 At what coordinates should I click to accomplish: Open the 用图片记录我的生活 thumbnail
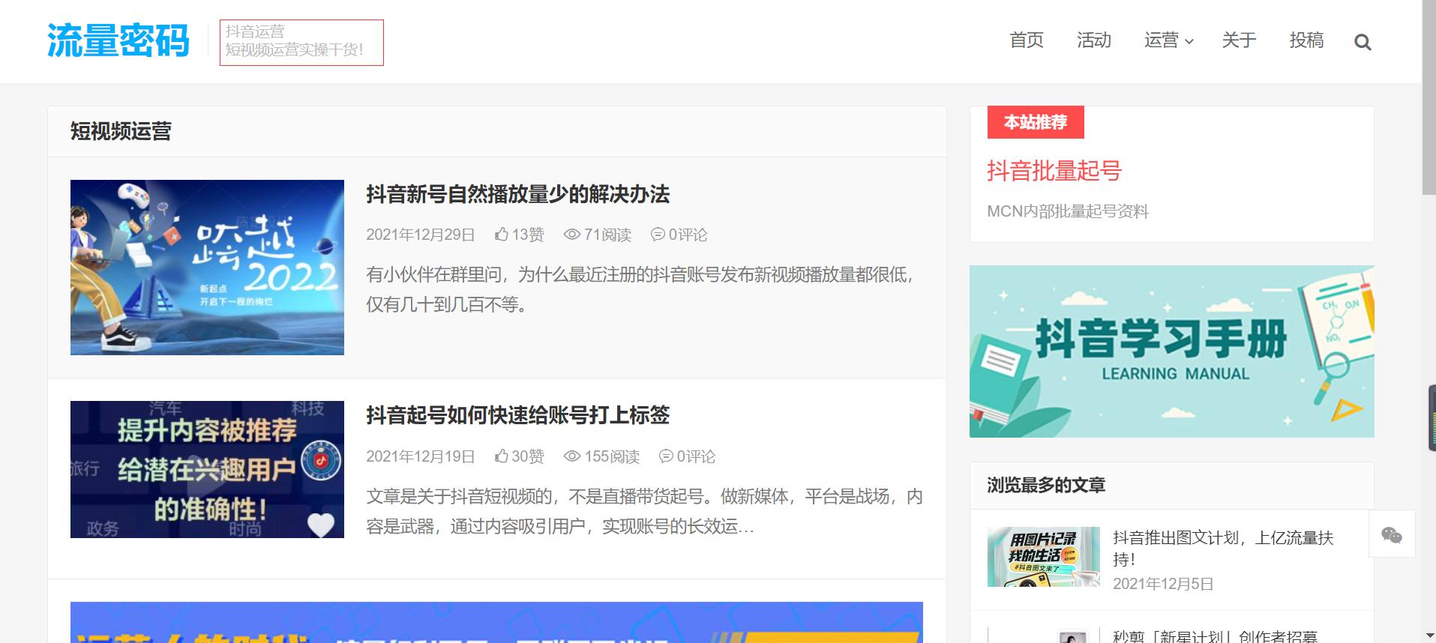(1044, 557)
